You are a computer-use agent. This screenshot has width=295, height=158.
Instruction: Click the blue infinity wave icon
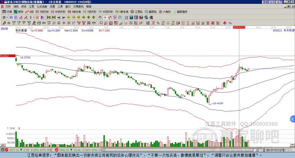pyautogui.click(x=230, y=23)
